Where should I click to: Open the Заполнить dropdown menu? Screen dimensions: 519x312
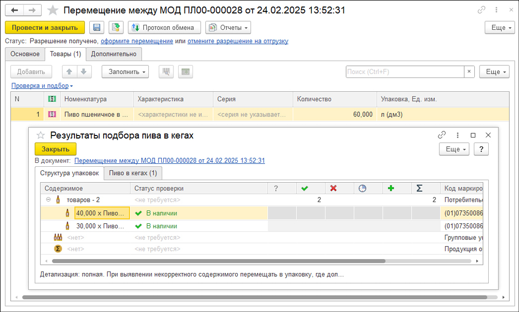point(125,72)
